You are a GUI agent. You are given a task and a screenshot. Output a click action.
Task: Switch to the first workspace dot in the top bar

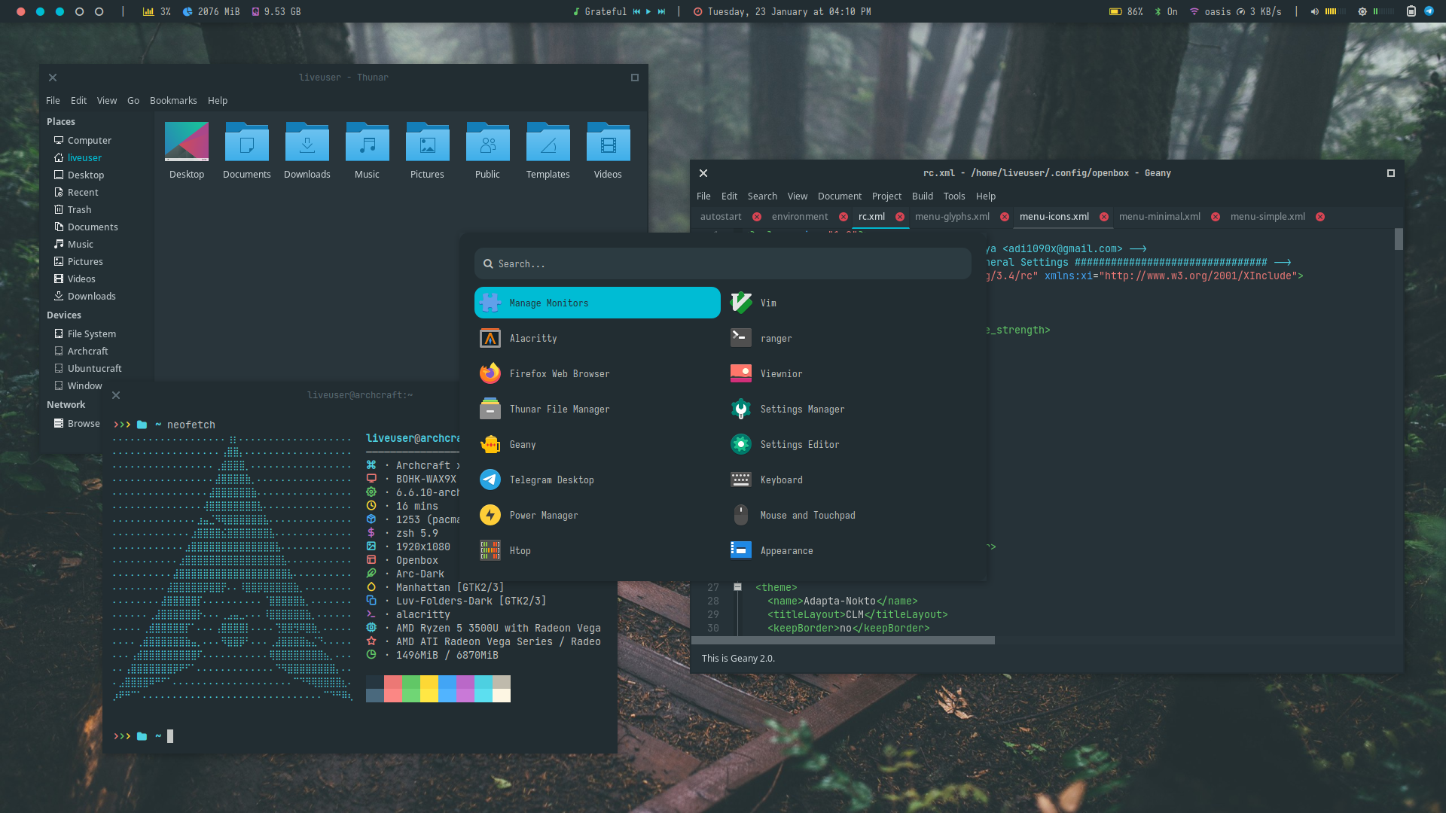(21, 11)
